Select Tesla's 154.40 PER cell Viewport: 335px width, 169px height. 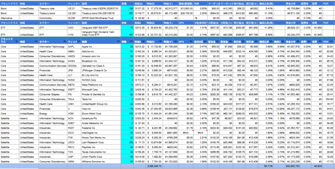pyautogui.click(x=328, y=99)
